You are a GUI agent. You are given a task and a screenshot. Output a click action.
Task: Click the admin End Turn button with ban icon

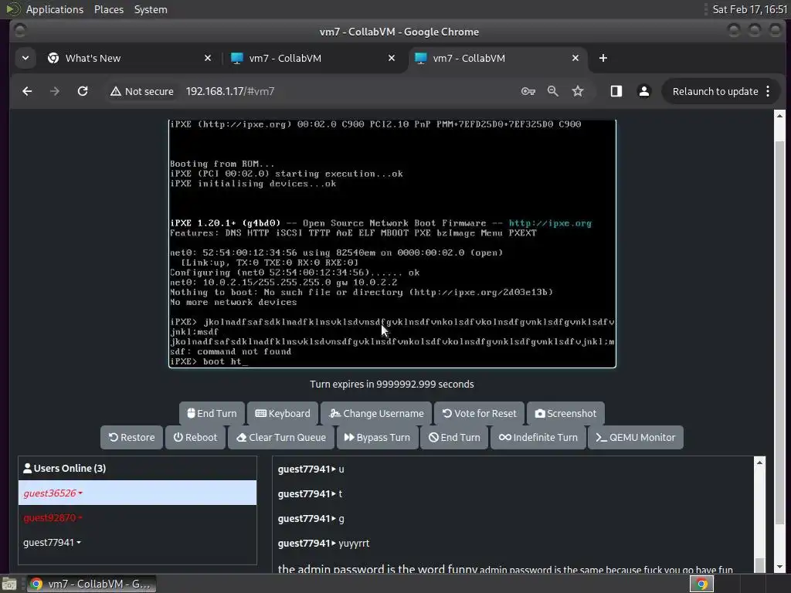[454, 437]
